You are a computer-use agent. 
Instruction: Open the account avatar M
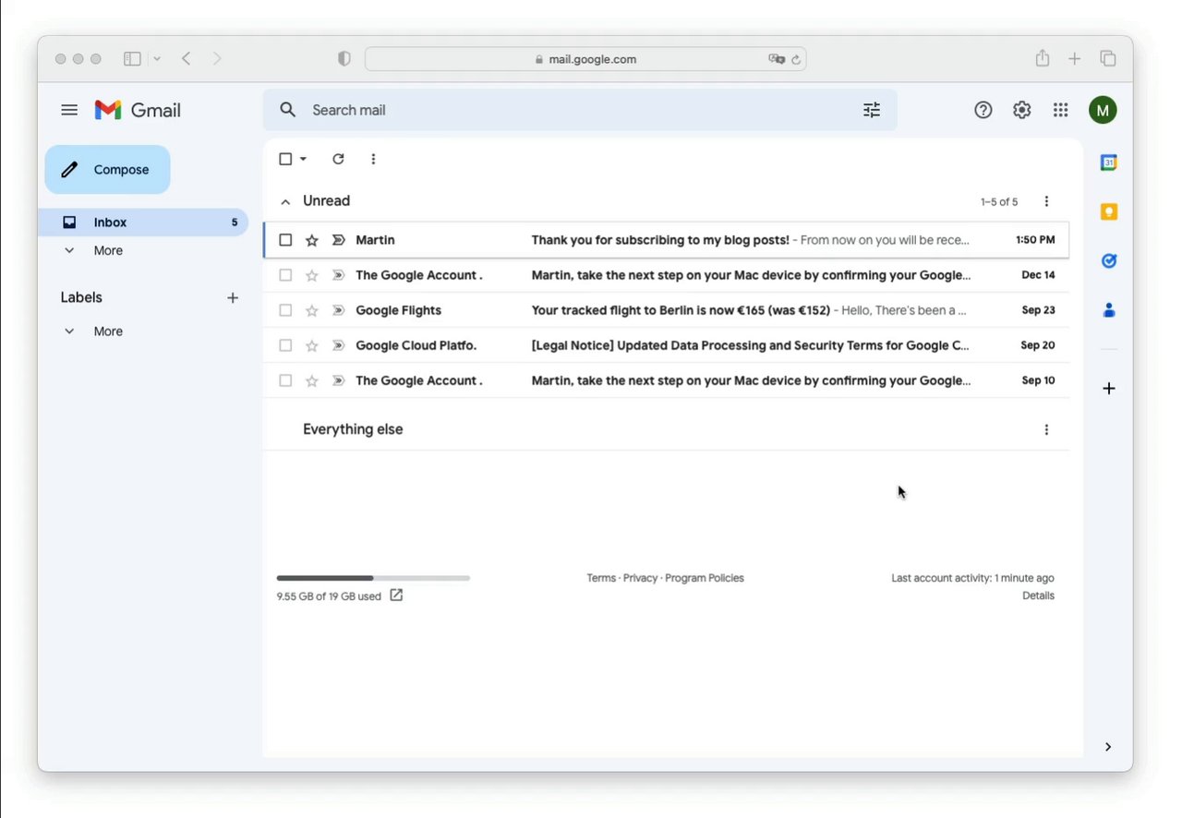tap(1103, 110)
